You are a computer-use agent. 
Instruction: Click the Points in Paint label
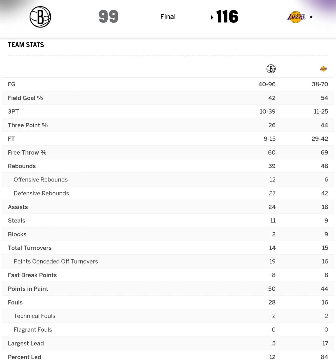(28, 289)
